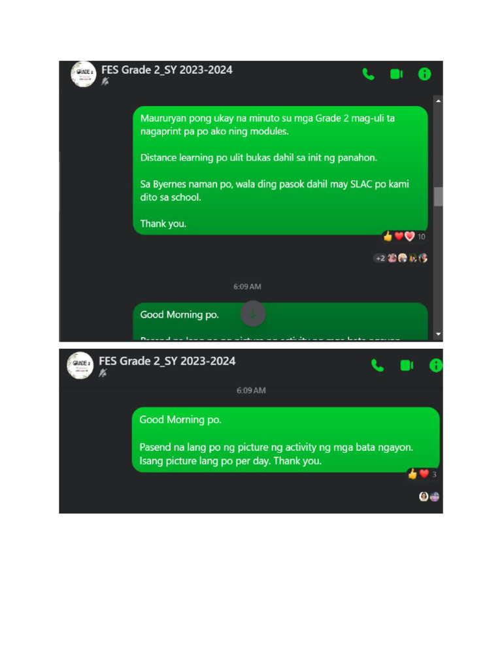The image size is (502, 669).
Task: Click phone call icon in lower chat header
Action: 377,366
